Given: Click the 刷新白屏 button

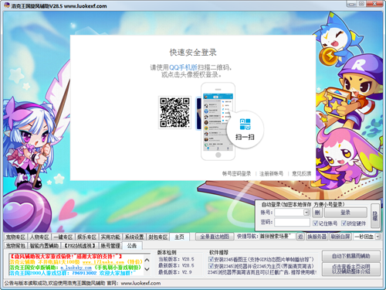Looking at the screenshot, I should click(x=340, y=237).
